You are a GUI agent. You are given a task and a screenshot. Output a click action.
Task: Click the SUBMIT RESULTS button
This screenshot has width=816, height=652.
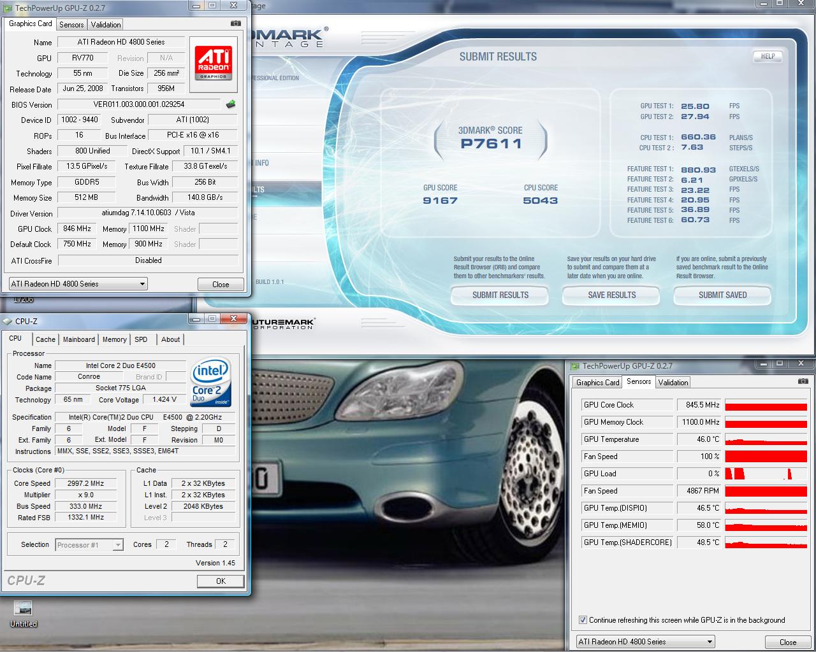(x=500, y=295)
